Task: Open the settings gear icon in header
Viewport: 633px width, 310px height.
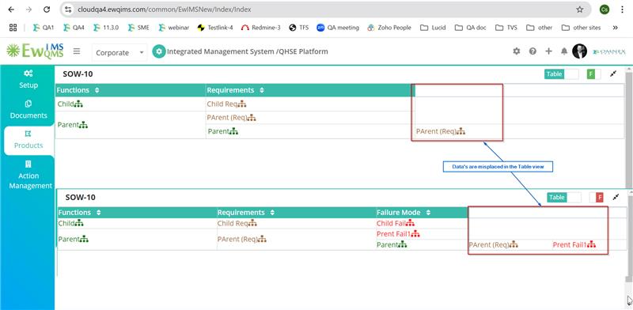Action: point(517,51)
